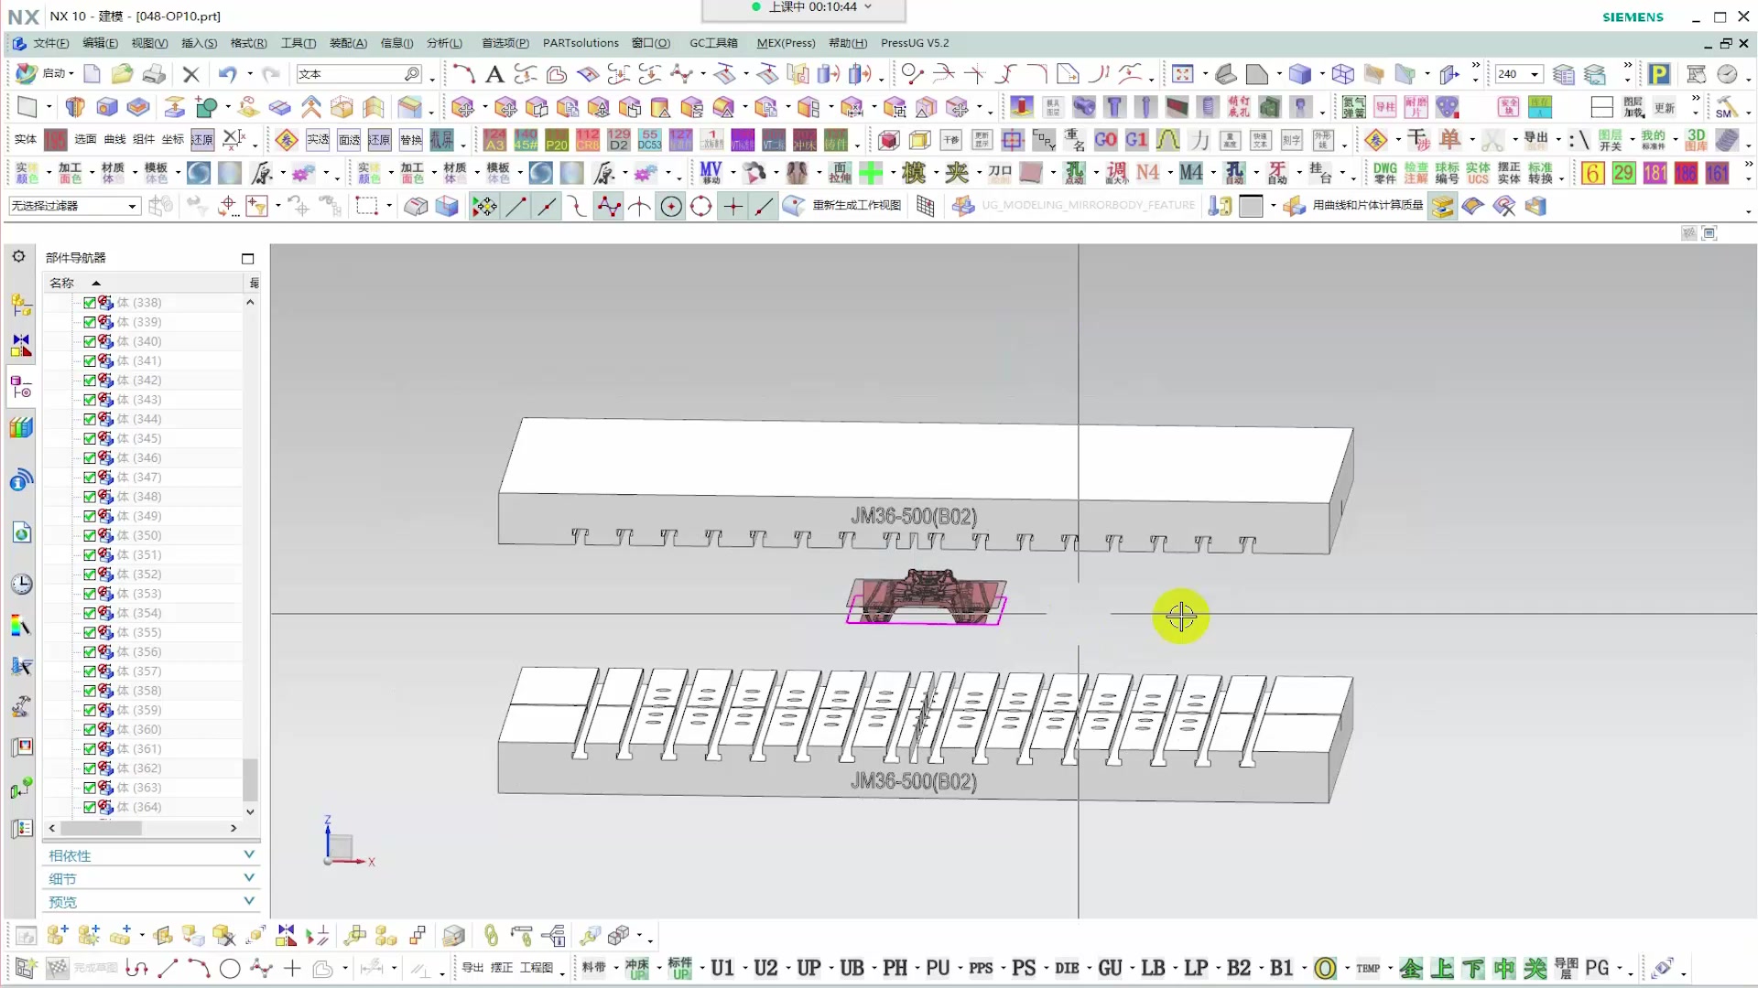Open the 文件(F) menu

point(50,43)
